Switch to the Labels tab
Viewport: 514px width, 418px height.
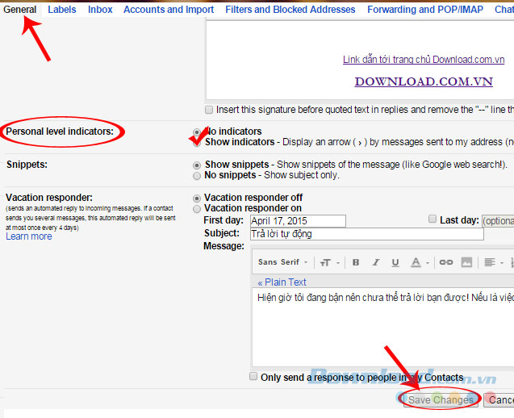[x=61, y=10]
